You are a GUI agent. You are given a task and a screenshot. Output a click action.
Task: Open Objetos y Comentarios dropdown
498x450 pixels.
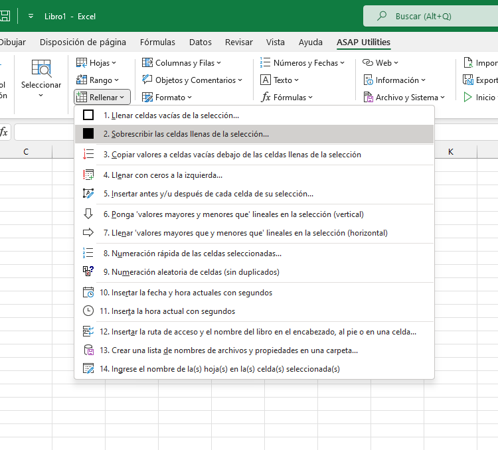[192, 80]
